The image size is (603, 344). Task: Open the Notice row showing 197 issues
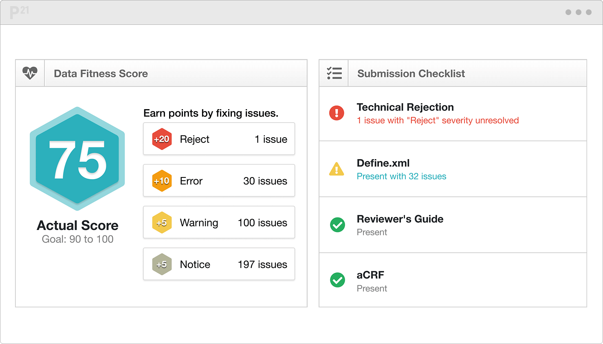tap(219, 264)
